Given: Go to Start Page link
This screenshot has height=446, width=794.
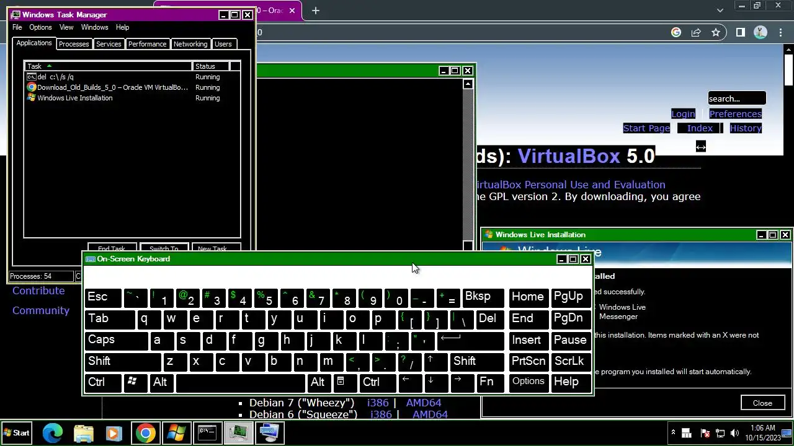Looking at the screenshot, I should coord(646,128).
